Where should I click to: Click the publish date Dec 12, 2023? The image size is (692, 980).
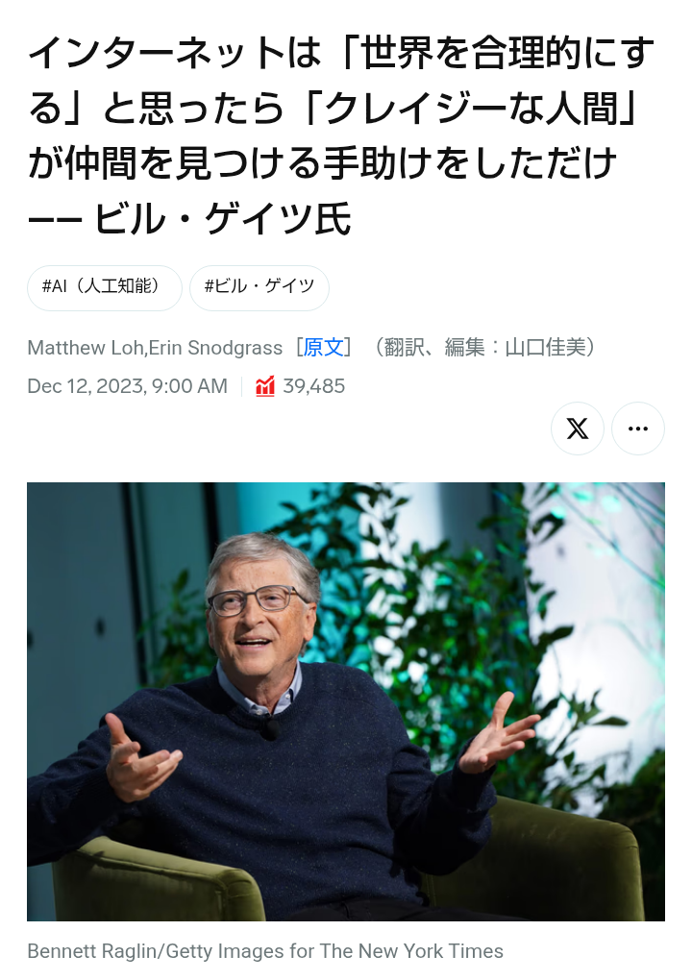point(86,386)
